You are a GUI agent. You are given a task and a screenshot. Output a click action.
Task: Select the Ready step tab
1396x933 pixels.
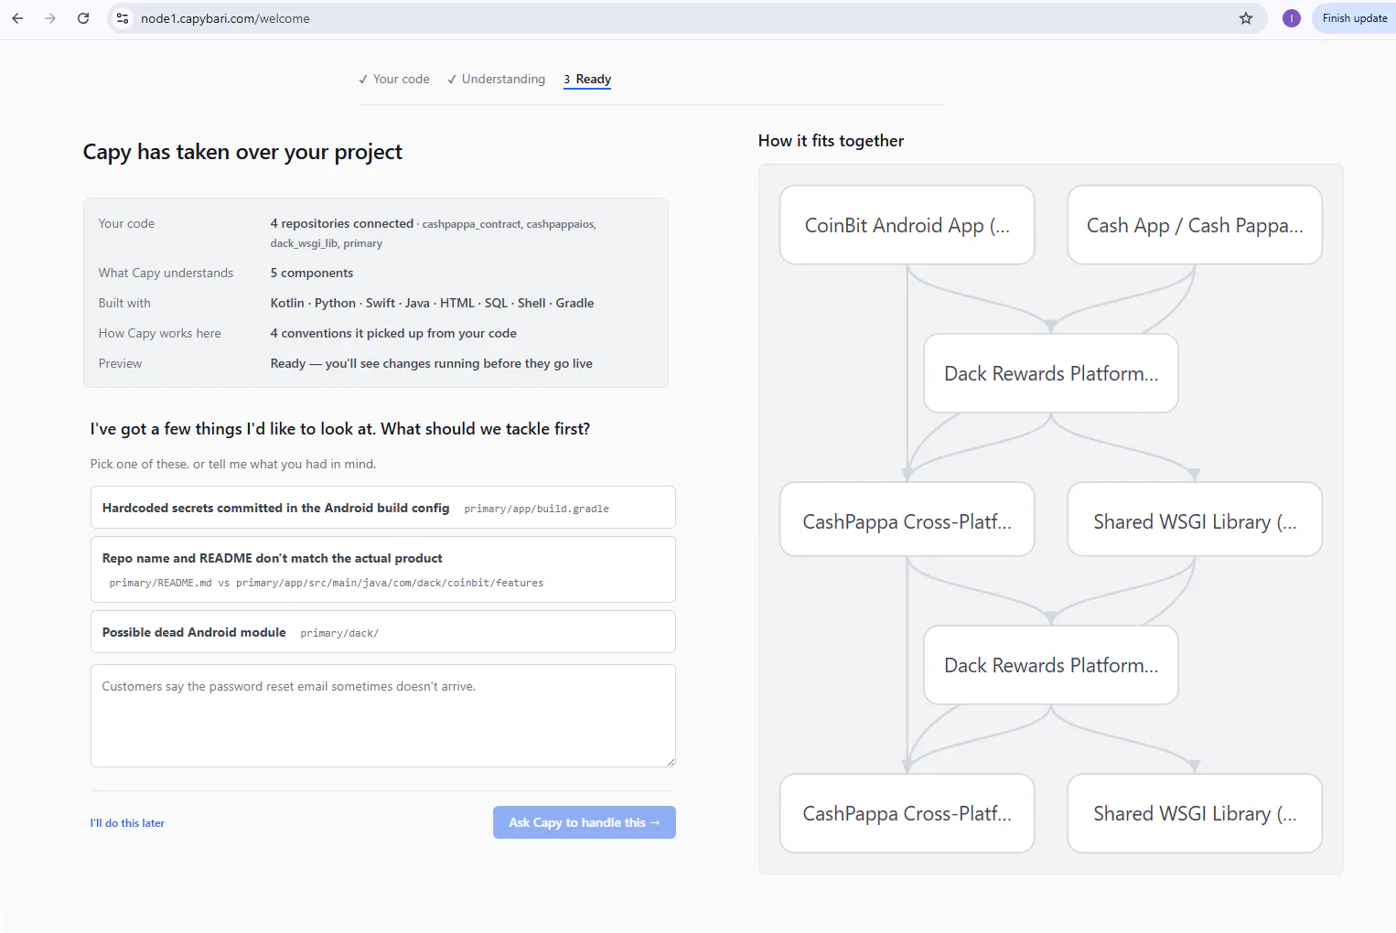(587, 79)
